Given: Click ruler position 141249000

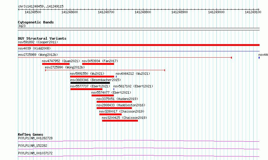Looking at the screenshot, I should tap(217, 12).
